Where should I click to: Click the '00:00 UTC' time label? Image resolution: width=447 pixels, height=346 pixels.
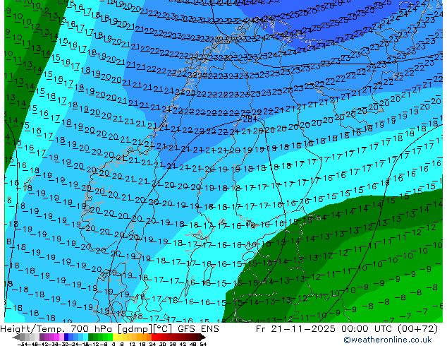(367, 329)
